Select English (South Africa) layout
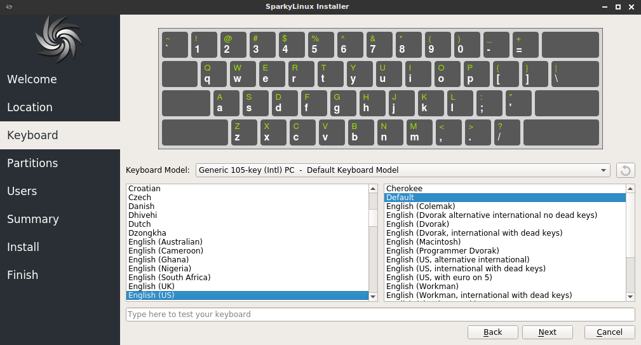Image resolution: width=641 pixels, height=345 pixels. click(x=247, y=278)
